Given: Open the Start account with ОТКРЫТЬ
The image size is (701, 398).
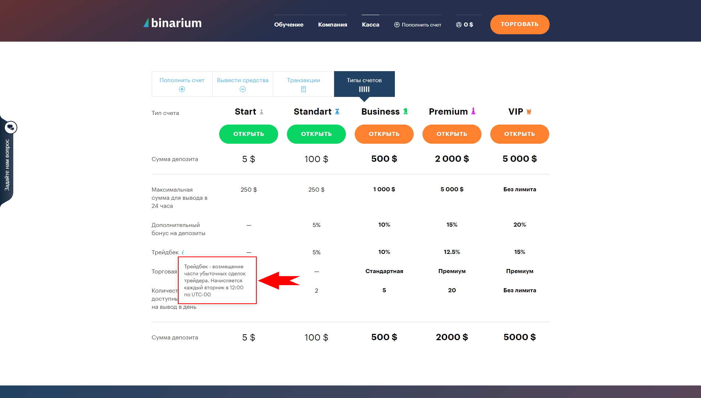Looking at the screenshot, I should (x=248, y=134).
